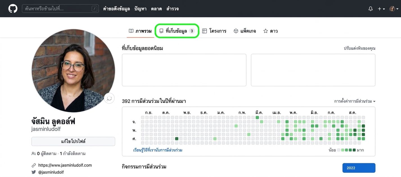Open the user avatar menu in header
Screen dimensions: 401x177
394,9
